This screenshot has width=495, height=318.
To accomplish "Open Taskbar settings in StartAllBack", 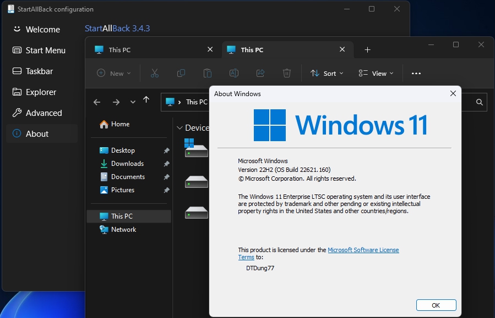I will tap(42, 71).
